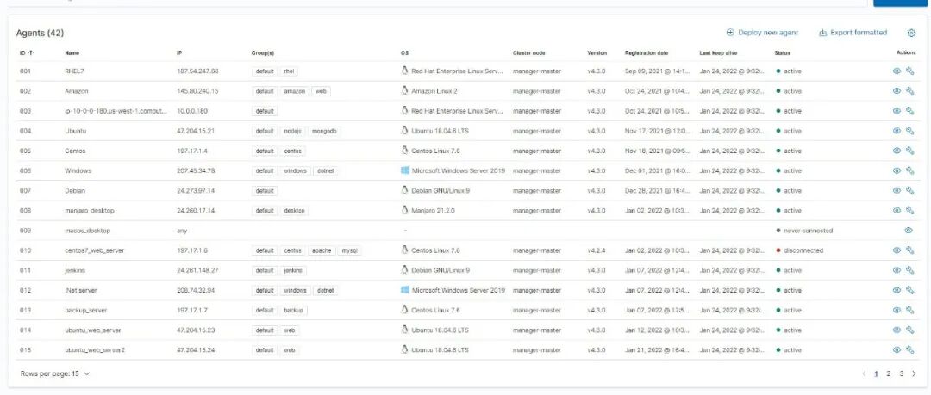Image resolution: width=931 pixels, height=395 pixels.
Task: Sort table by Name column
Action: pyautogui.click(x=72, y=52)
